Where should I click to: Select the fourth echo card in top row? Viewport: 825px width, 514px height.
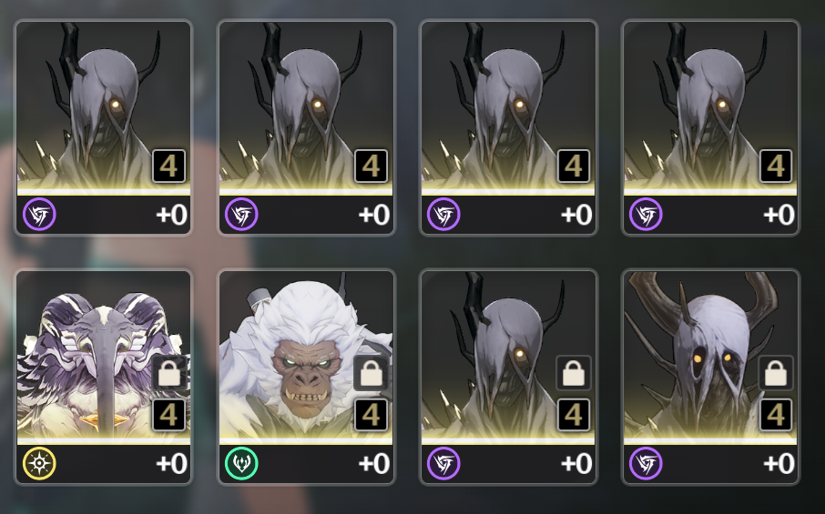click(710, 127)
